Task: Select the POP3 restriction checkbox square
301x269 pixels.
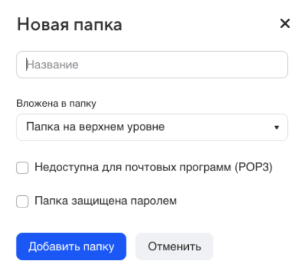Action: 22,168
